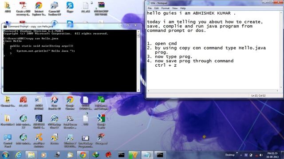Open the globe icon beside Control Panel
Screen dimensions: 284x159
(x=23, y=139)
